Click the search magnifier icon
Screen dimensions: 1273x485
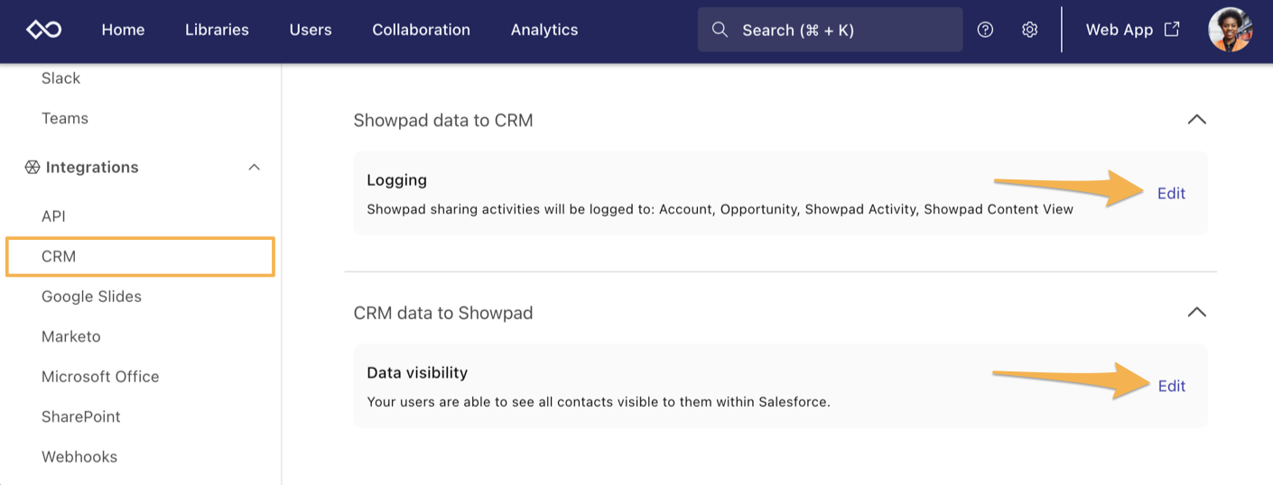click(720, 30)
